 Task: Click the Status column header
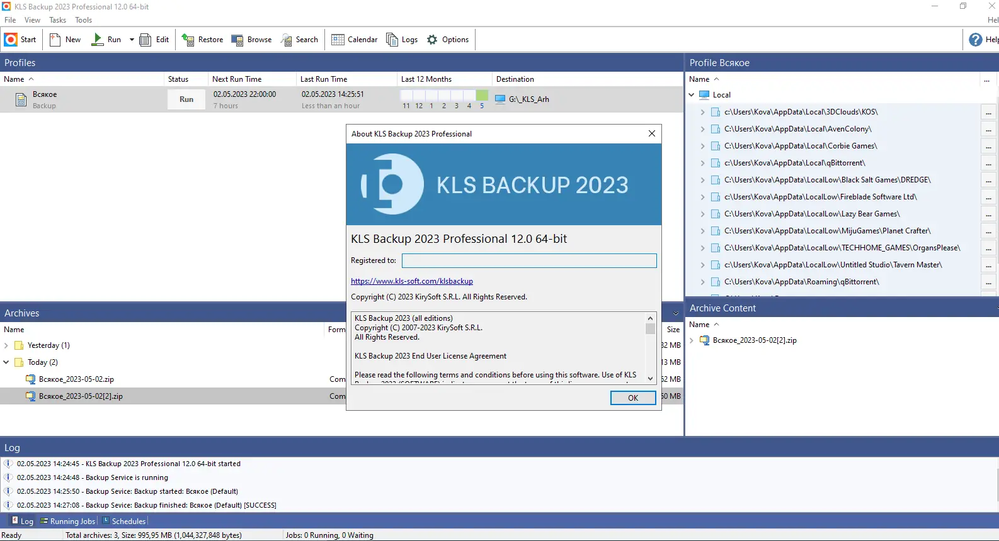click(185, 79)
